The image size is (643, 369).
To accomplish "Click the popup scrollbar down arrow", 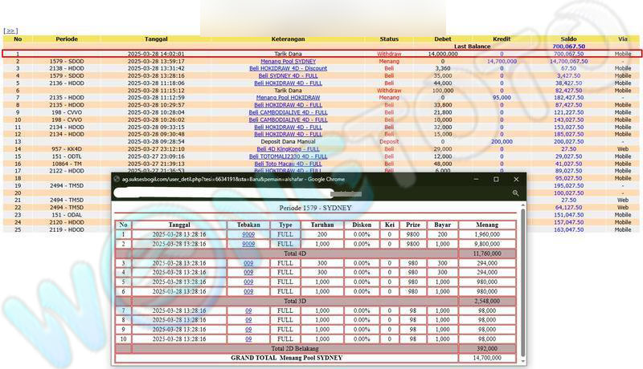I will tap(523, 361).
